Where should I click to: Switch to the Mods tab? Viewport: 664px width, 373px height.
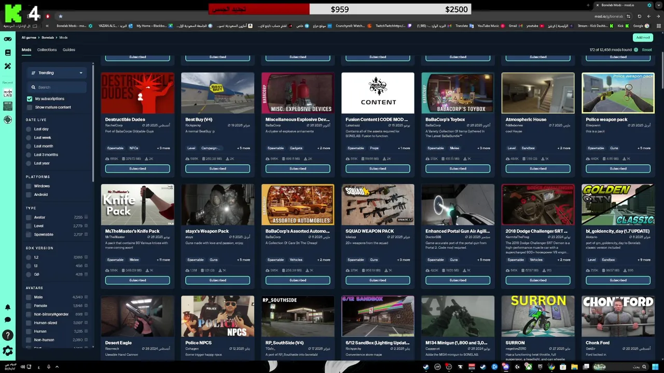pyautogui.click(x=26, y=50)
